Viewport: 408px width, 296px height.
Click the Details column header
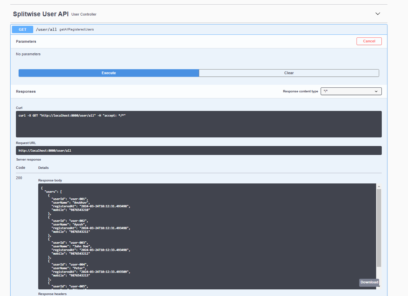tap(43, 168)
